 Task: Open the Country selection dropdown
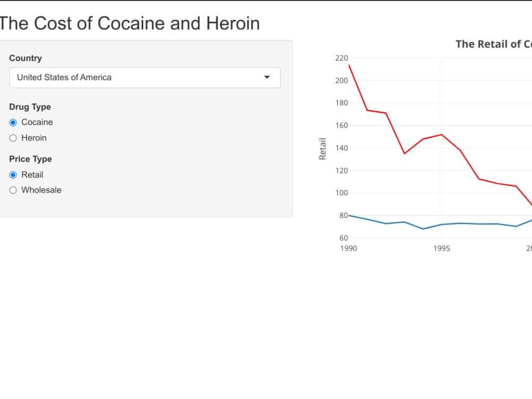145,77
